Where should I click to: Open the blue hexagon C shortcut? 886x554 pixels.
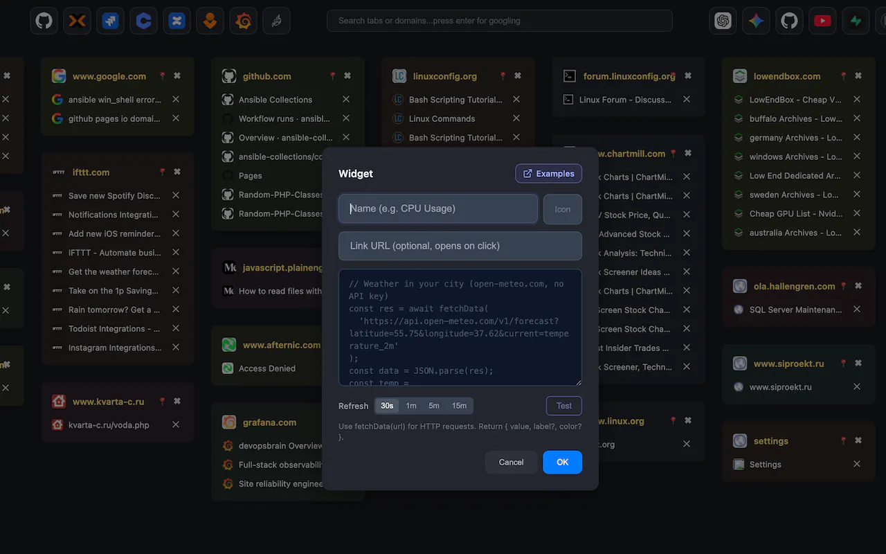143,21
